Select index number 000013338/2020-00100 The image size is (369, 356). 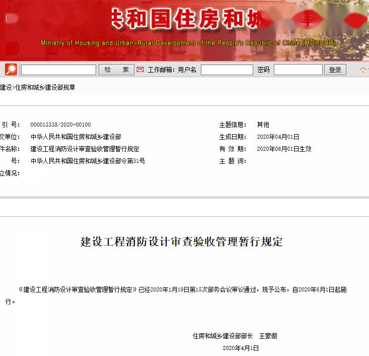(x=61, y=125)
